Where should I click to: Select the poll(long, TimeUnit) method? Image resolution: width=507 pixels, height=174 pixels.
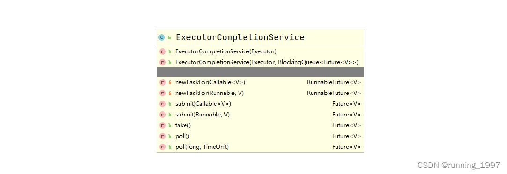click(x=202, y=147)
